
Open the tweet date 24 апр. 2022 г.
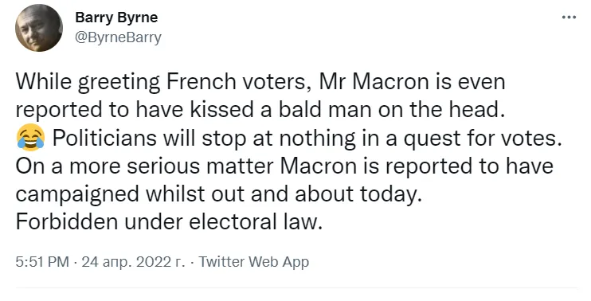pos(134,261)
